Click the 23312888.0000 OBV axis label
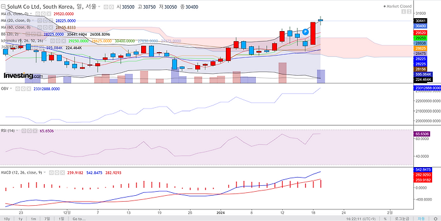 [427, 88]
